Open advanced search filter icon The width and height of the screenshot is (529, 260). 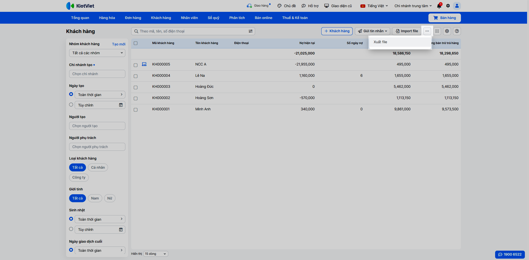point(250,31)
